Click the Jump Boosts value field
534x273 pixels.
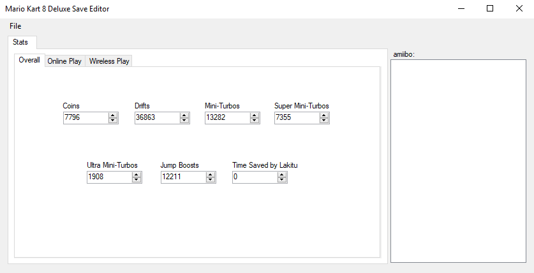click(x=184, y=177)
